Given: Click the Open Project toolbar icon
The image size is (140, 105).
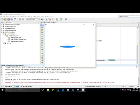Looking at the screenshot, I should 8,19.
